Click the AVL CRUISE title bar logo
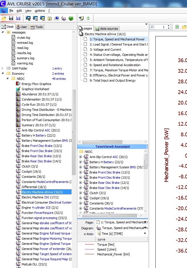Screen dimensions: 187x268 [x=3, y=3]
